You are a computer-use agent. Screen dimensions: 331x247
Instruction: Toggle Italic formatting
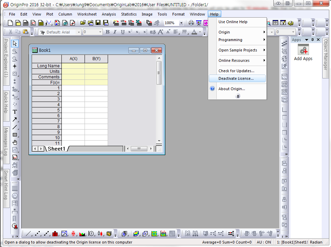[115, 32]
